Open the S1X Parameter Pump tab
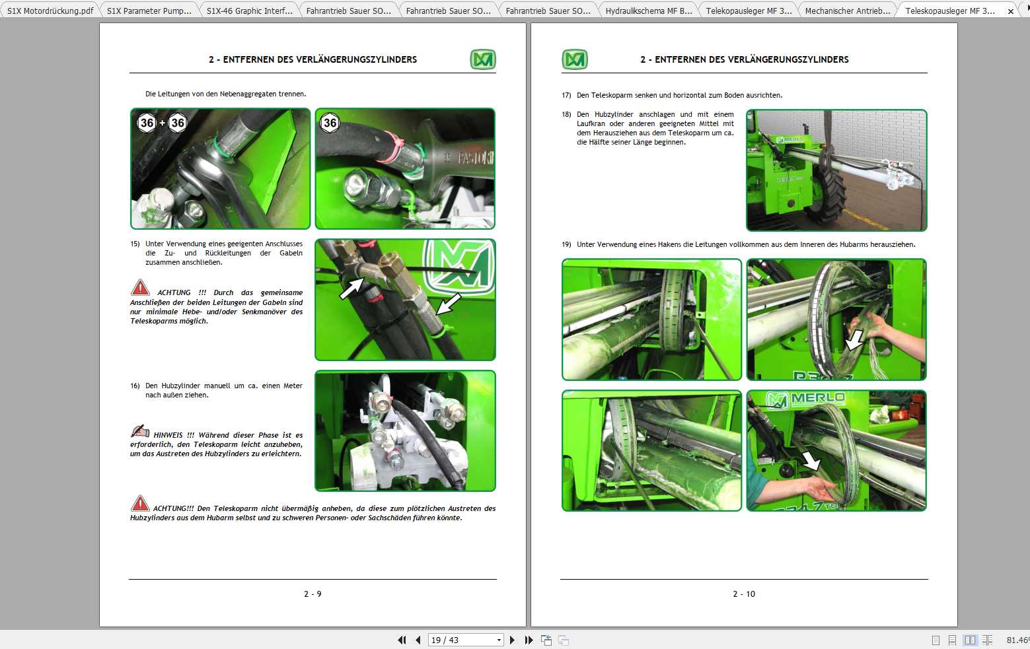Image resolution: width=1030 pixels, height=649 pixels. coord(149,11)
